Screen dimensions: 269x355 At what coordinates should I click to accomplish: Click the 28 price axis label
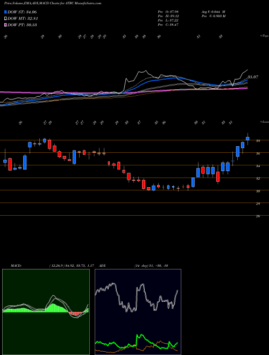click(x=258, y=203)
